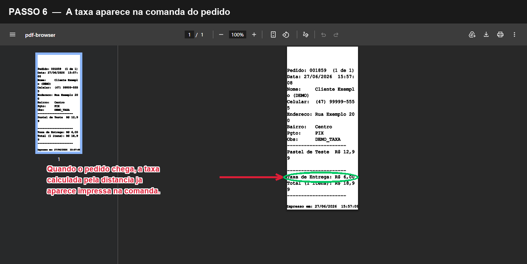Click the fit to page icon
This screenshot has height=264, width=527.
tap(273, 34)
